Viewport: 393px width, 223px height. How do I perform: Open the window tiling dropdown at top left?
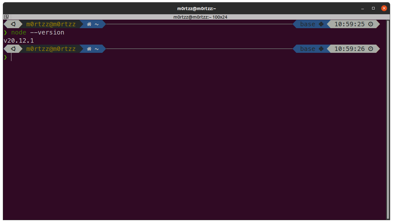6,17
